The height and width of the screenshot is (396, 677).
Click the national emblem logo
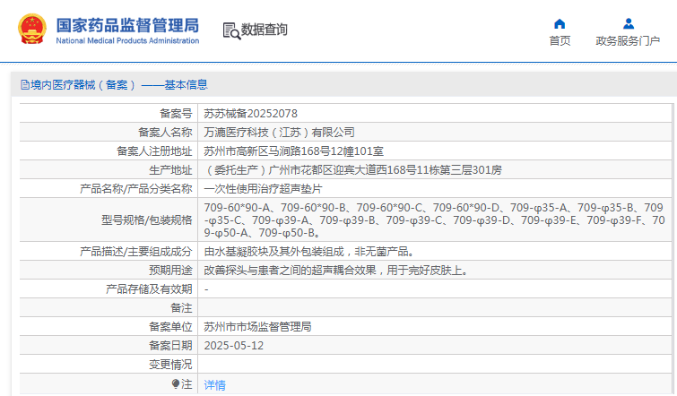32,29
